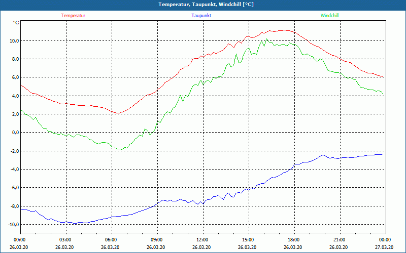Click the 0,0 y-axis value
Image resolution: width=406 pixels, height=253 pixels.
point(15,133)
